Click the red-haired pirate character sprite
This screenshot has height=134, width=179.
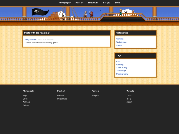coord(91,14)
